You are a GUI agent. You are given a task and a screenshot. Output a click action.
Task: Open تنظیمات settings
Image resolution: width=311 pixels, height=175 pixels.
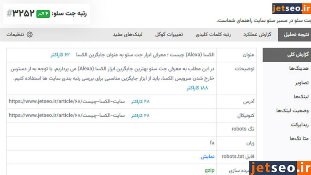point(15,35)
